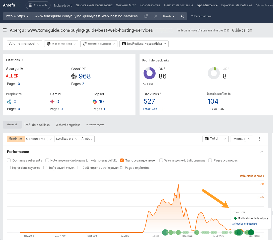Open Toutes les localisations dropdown
Viewport: 273px width, 240px height.
pos(61,44)
